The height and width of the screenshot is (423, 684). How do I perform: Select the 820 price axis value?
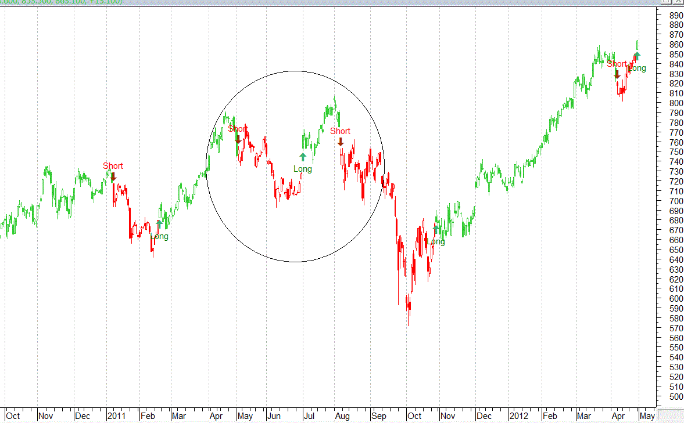tap(676, 84)
